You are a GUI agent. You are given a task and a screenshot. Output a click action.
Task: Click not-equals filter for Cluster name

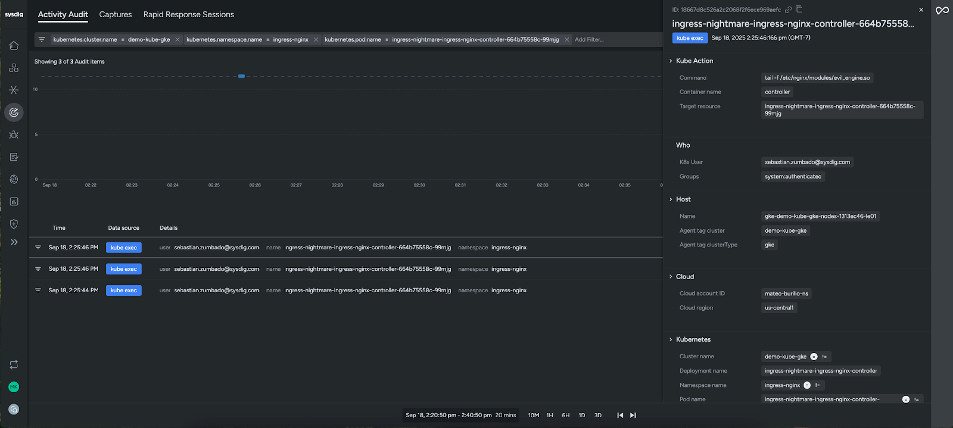[x=824, y=357]
